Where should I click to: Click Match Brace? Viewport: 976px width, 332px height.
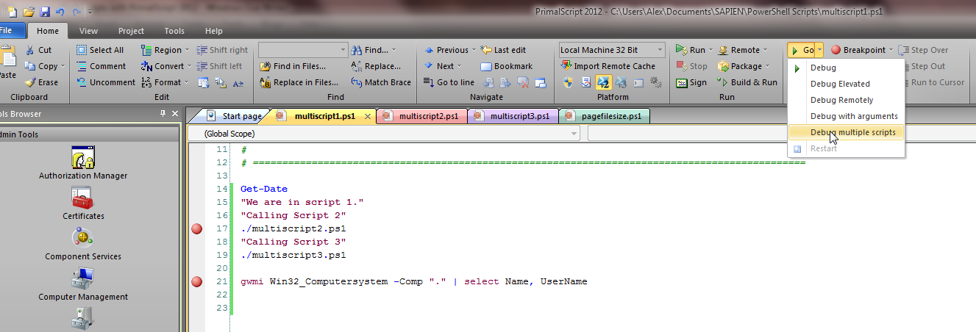point(381,82)
